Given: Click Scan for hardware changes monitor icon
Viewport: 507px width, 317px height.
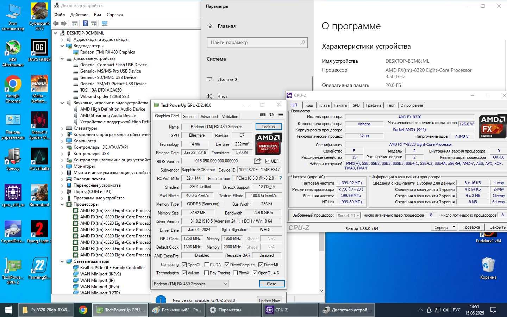Looking at the screenshot, I should [x=104, y=23].
